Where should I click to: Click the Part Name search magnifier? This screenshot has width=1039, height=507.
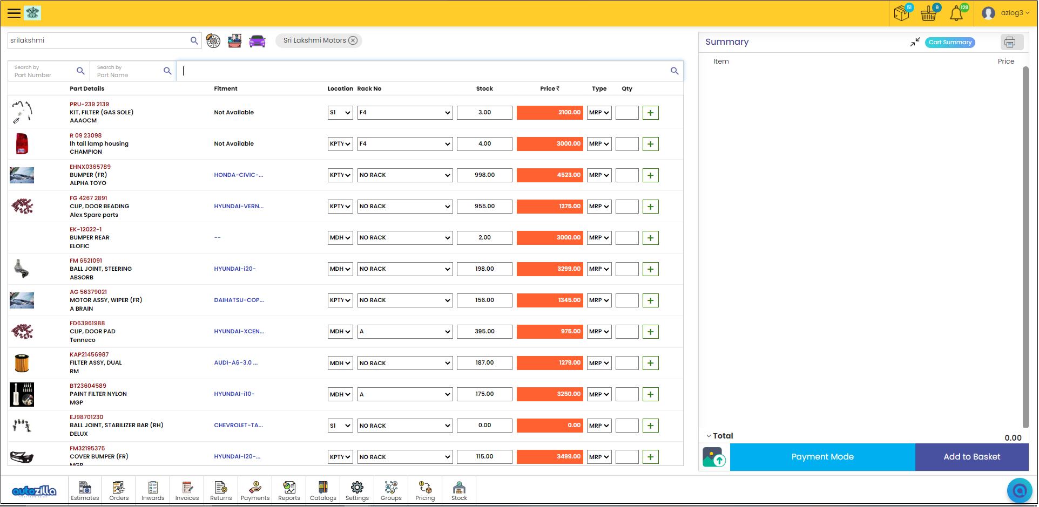click(167, 71)
